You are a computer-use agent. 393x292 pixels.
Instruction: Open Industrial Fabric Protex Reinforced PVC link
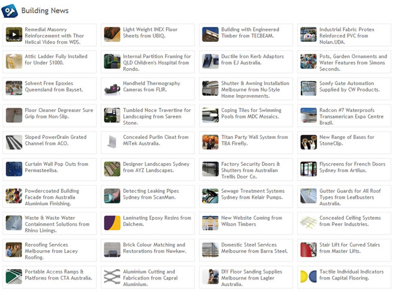[347, 36]
